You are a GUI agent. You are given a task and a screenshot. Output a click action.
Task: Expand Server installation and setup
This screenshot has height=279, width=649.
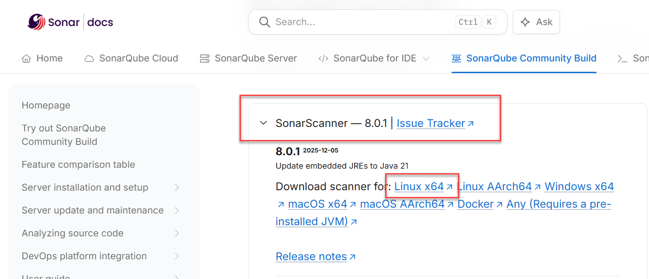tap(177, 187)
